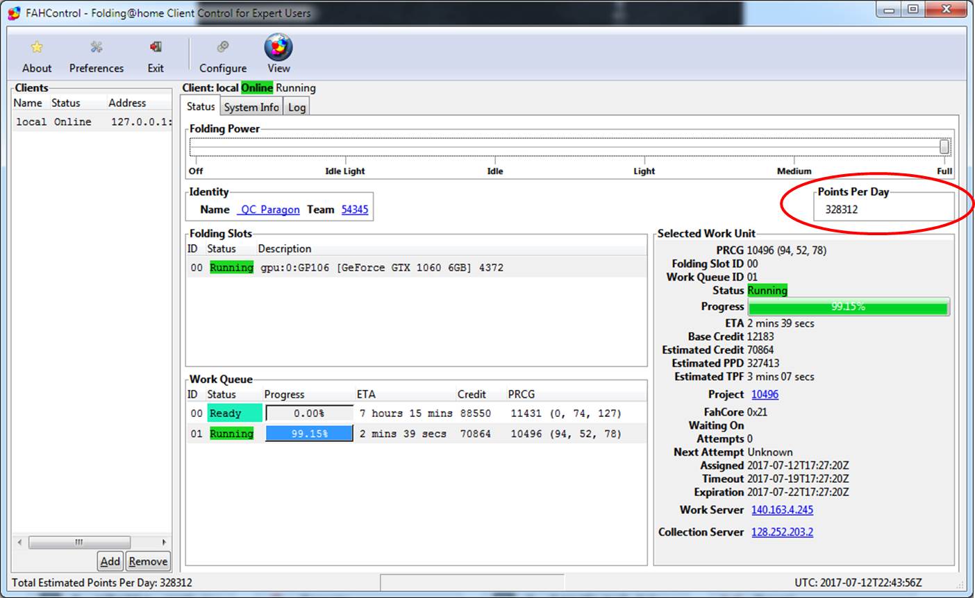Image resolution: width=975 pixels, height=598 pixels.
Task: Open the Log tab
Action: point(297,107)
